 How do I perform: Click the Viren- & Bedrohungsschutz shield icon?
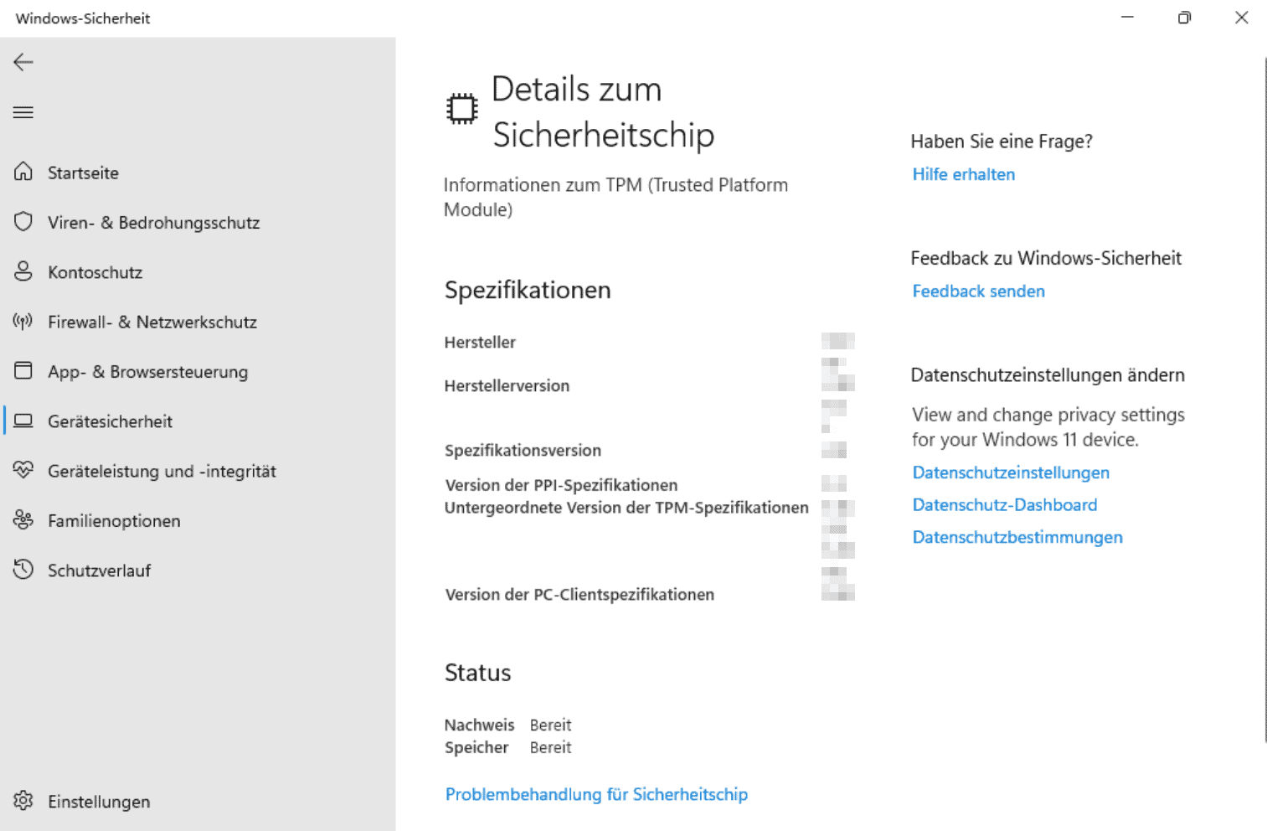[x=23, y=222]
